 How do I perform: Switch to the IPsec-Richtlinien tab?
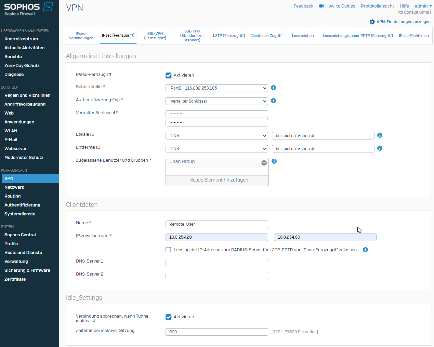[413, 36]
